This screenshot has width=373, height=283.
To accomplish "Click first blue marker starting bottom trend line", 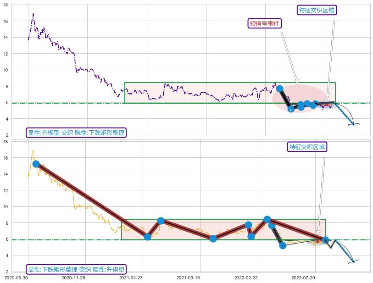I will 36,164.
